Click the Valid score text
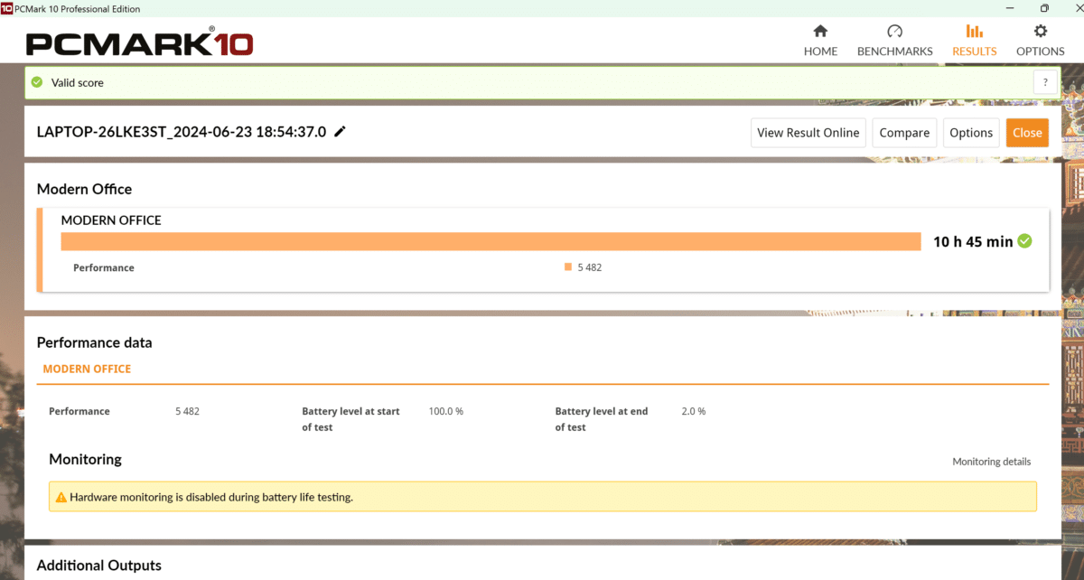Screen dimensions: 1084x580 [x=77, y=82]
